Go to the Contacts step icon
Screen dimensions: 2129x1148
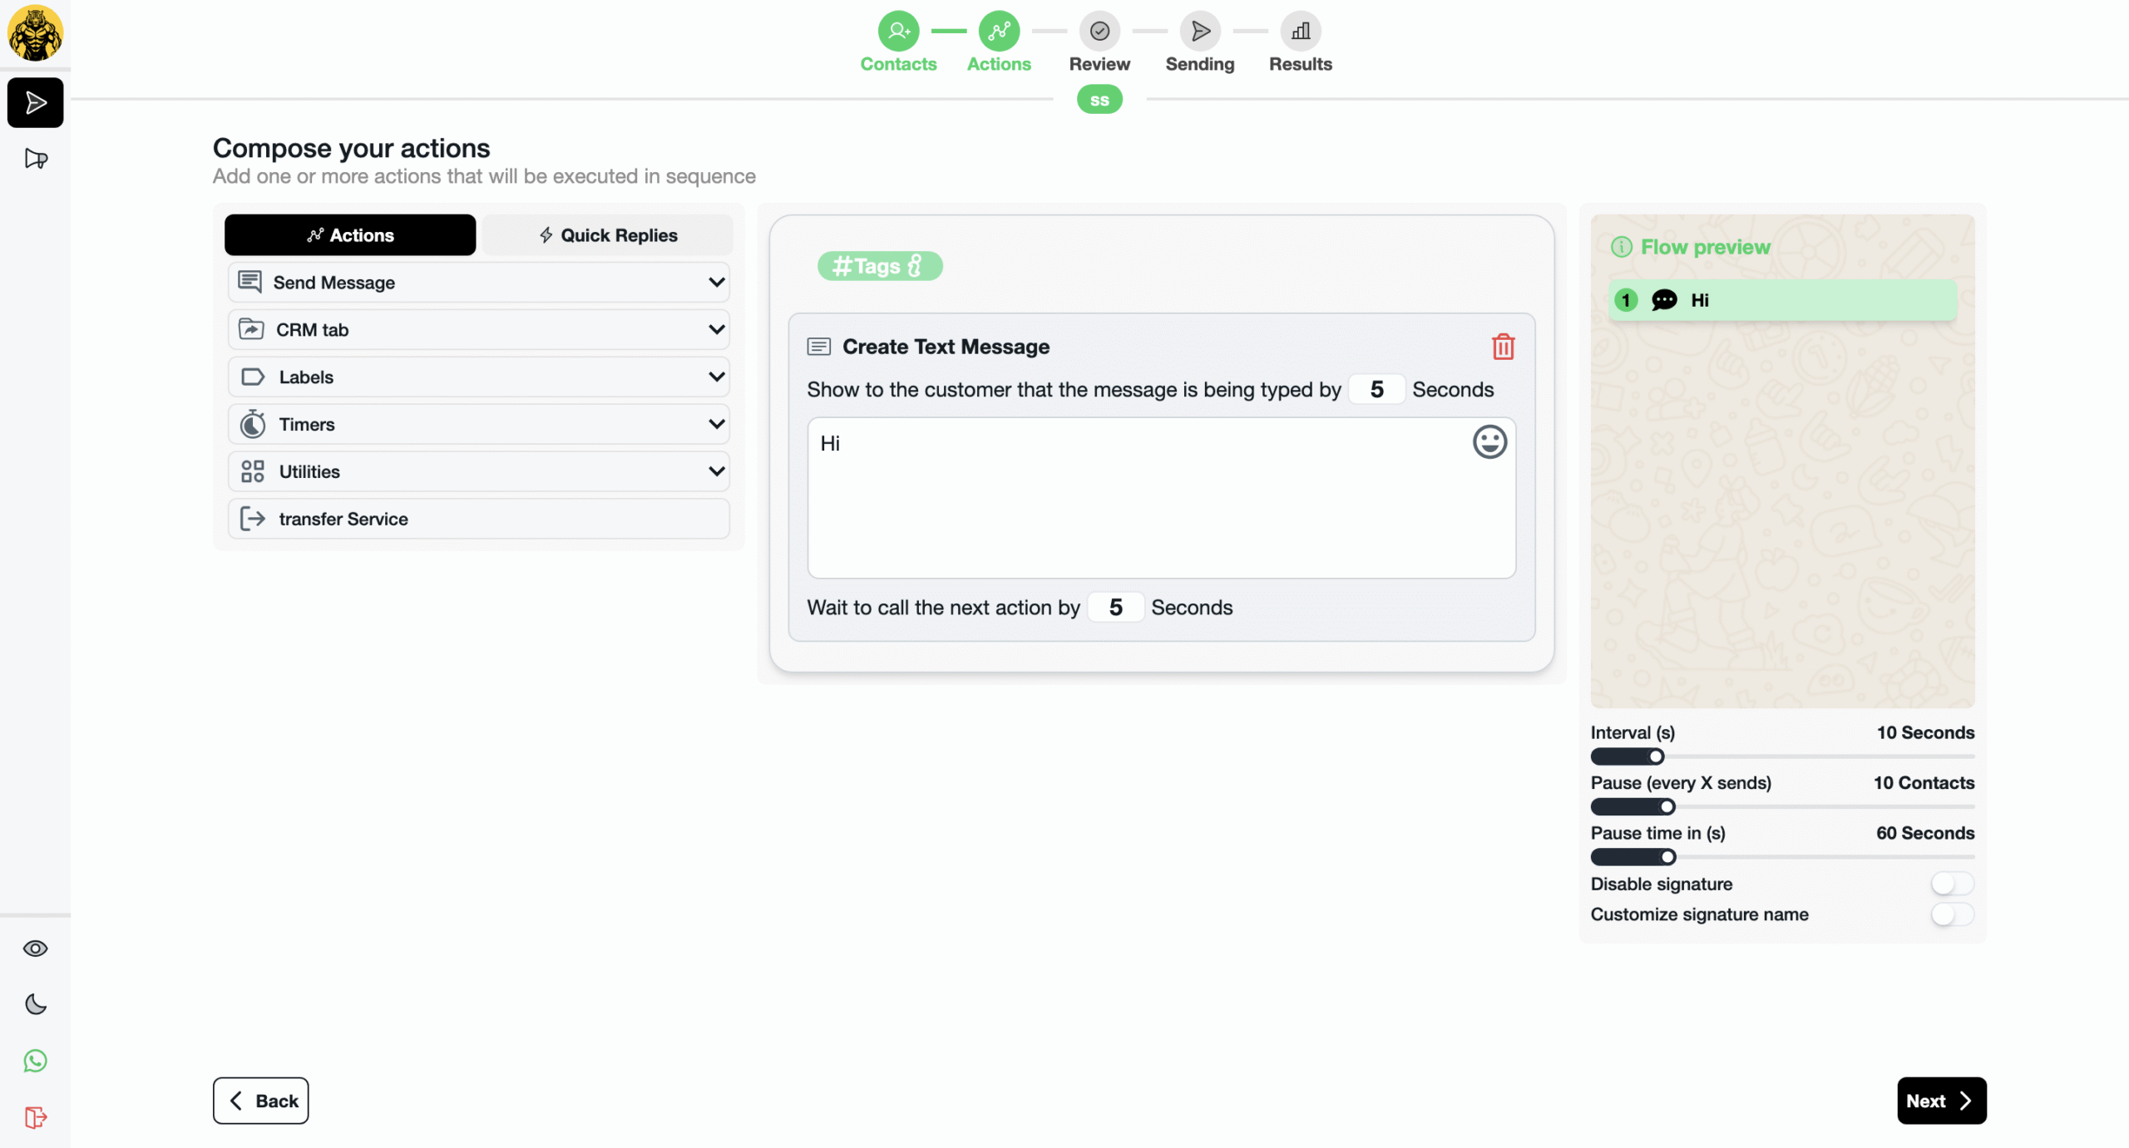898,32
